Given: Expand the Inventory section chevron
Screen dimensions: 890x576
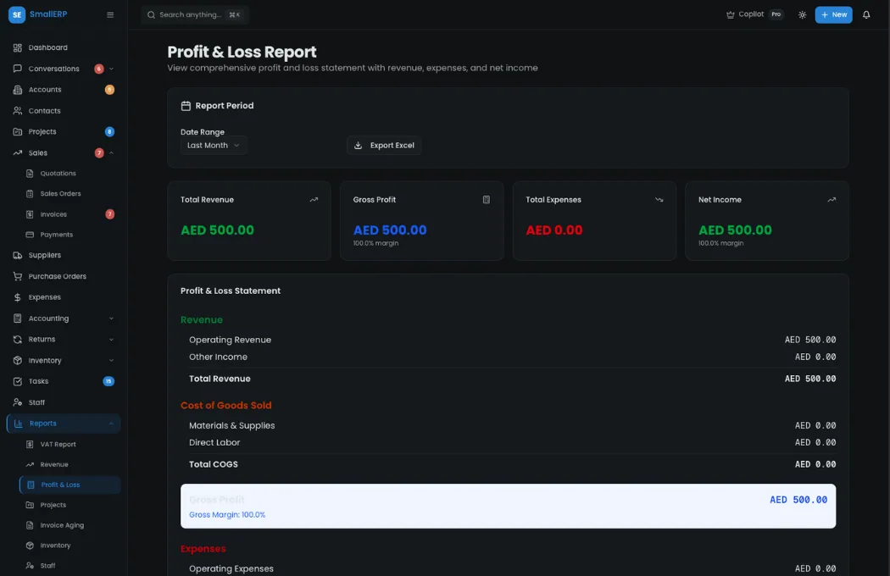Looking at the screenshot, I should (x=111, y=360).
